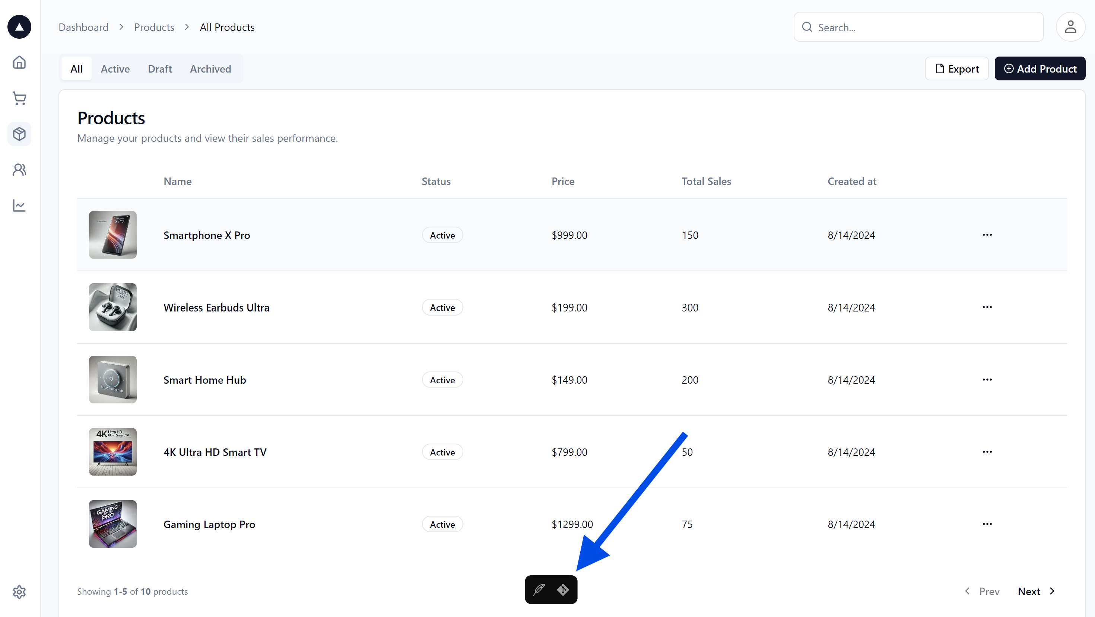Select the Archived filter tab
The width and height of the screenshot is (1095, 617).
pos(210,68)
